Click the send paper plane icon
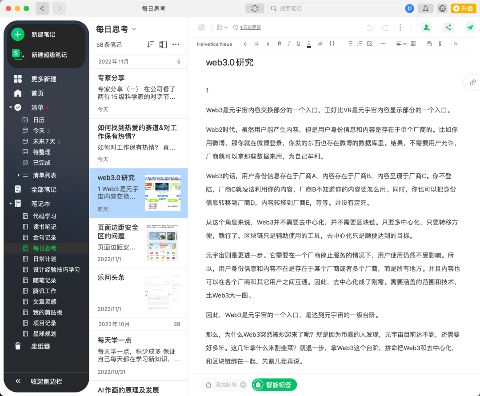 [470, 28]
